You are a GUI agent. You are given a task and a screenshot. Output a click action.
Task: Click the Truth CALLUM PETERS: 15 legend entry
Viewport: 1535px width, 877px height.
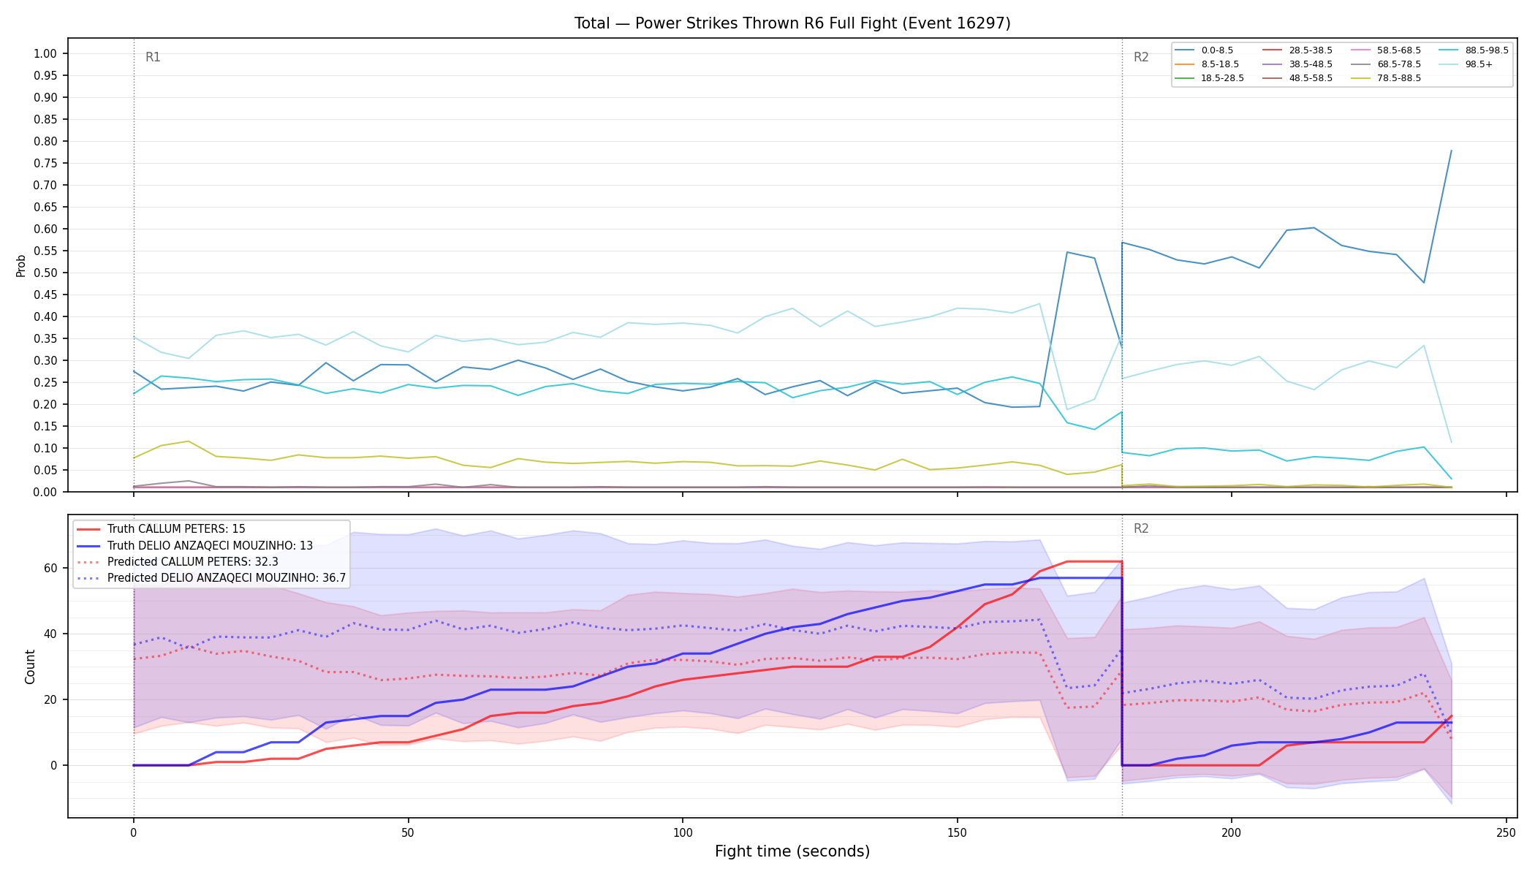161,529
